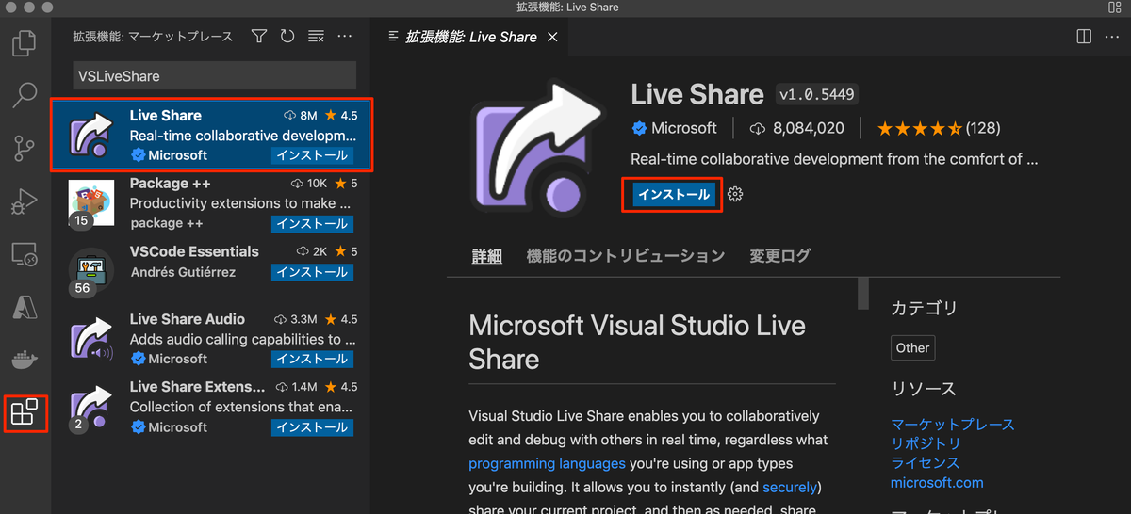The height and width of the screenshot is (514, 1131).
Task: Click the Live Share Audio extension icon
Action: tap(91, 339)
